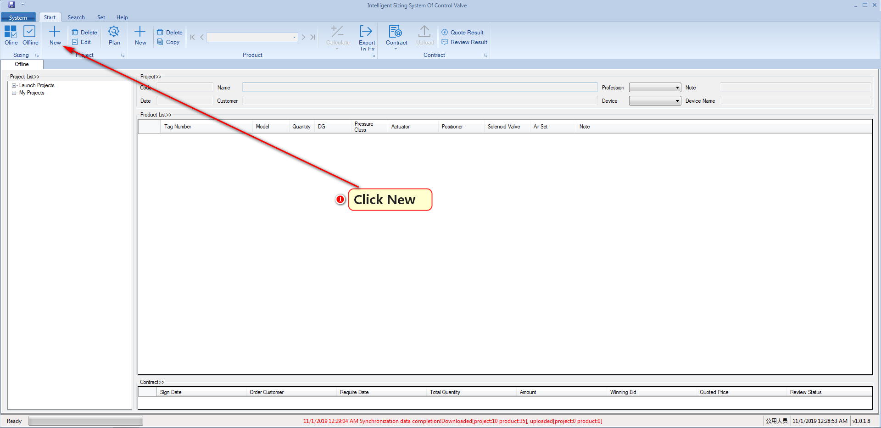Click Delete in Project group

(x=84, y=33)
